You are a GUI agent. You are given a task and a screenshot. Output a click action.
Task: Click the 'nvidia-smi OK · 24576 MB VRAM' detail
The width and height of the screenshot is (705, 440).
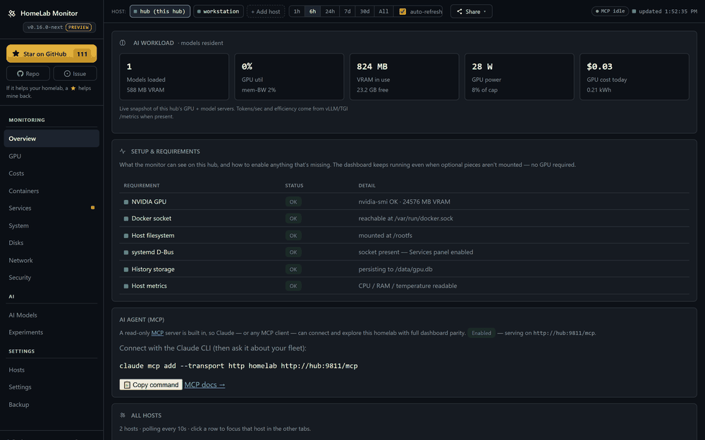click(x=404, y=202)
